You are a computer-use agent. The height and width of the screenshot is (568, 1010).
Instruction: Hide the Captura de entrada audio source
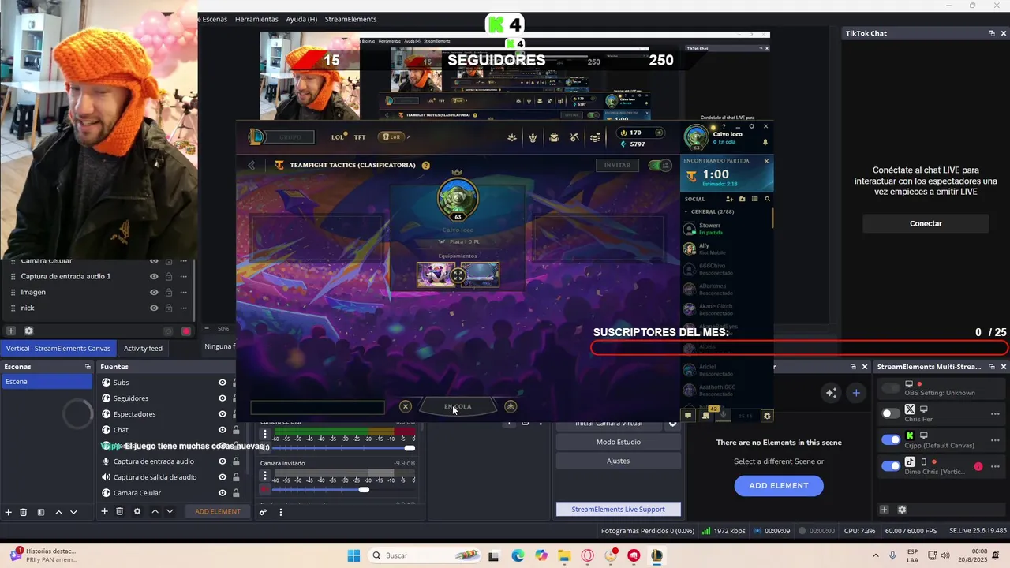pos(223,461)
